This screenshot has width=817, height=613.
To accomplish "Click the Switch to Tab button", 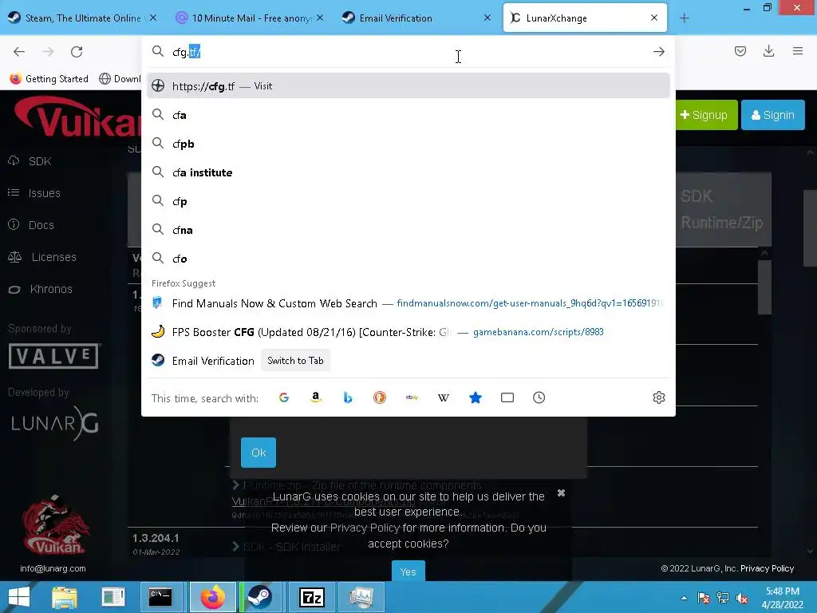I will 295,361.
